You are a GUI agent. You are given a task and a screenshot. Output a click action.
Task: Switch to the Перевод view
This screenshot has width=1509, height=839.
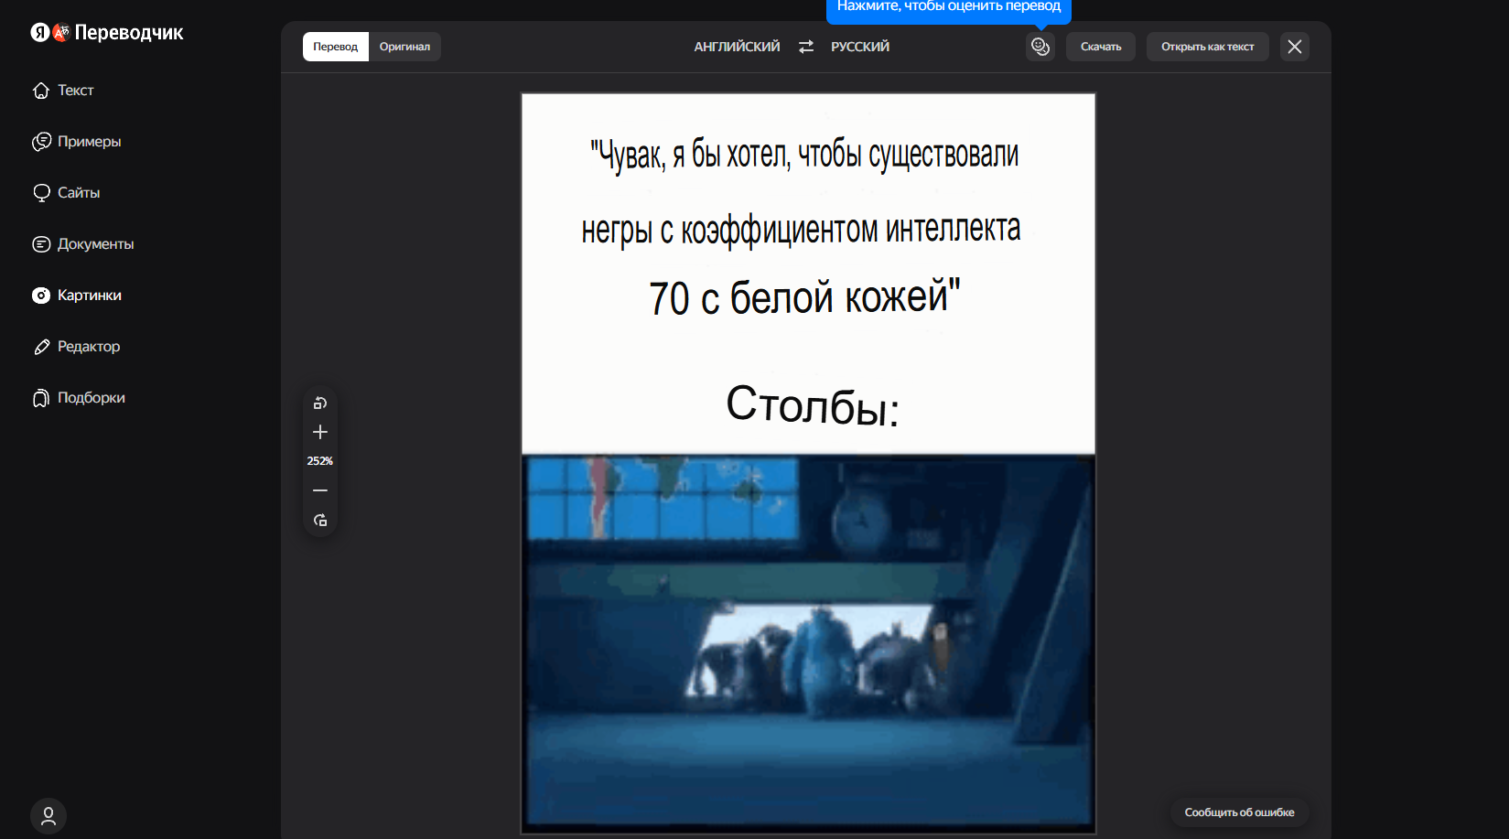[x=336, y=47]
